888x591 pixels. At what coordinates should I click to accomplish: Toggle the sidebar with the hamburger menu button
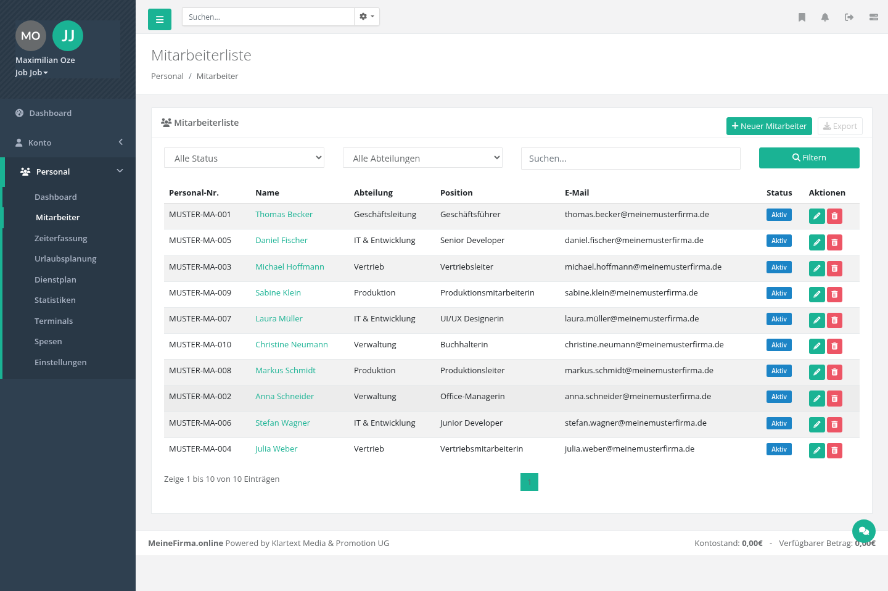tap(160, 20)
